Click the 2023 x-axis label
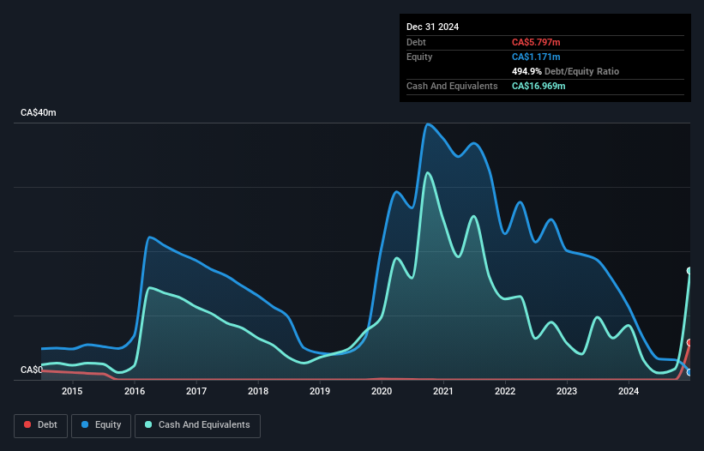Image resolution: width=704 pixels, height=451 pixels. pyautogui.click(x=567, y=391)
